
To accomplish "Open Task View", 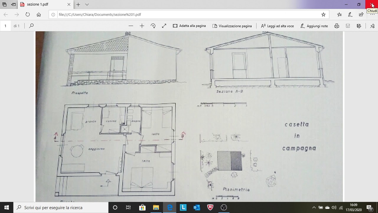I will click(128, 207).
